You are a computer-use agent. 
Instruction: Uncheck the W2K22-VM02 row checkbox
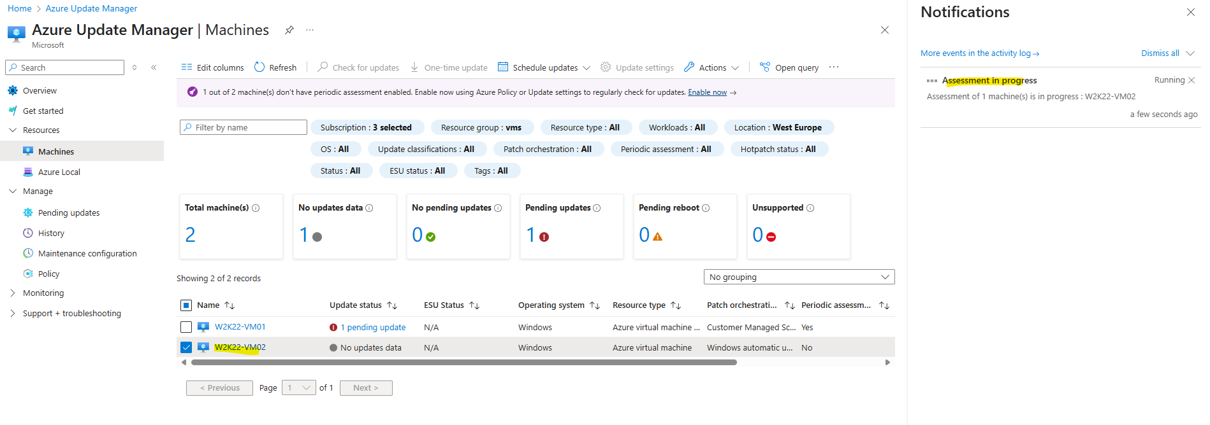pos(186,347)
